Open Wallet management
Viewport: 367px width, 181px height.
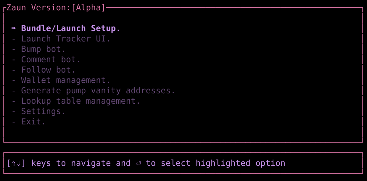click(x=65, y=80)
